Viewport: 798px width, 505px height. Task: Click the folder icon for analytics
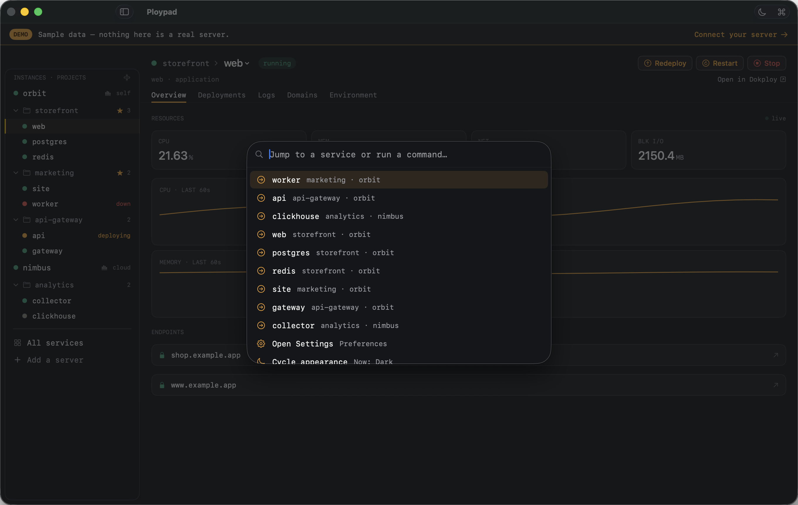pos(27,285)
